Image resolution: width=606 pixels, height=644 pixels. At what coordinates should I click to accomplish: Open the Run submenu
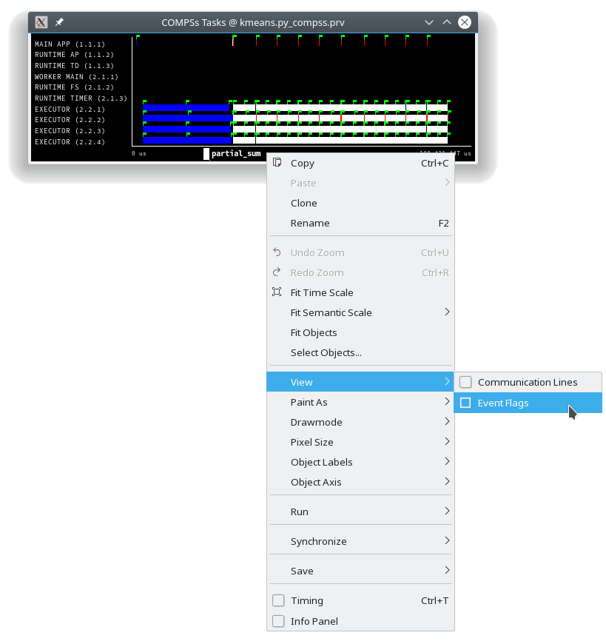(x=360, y=511)
